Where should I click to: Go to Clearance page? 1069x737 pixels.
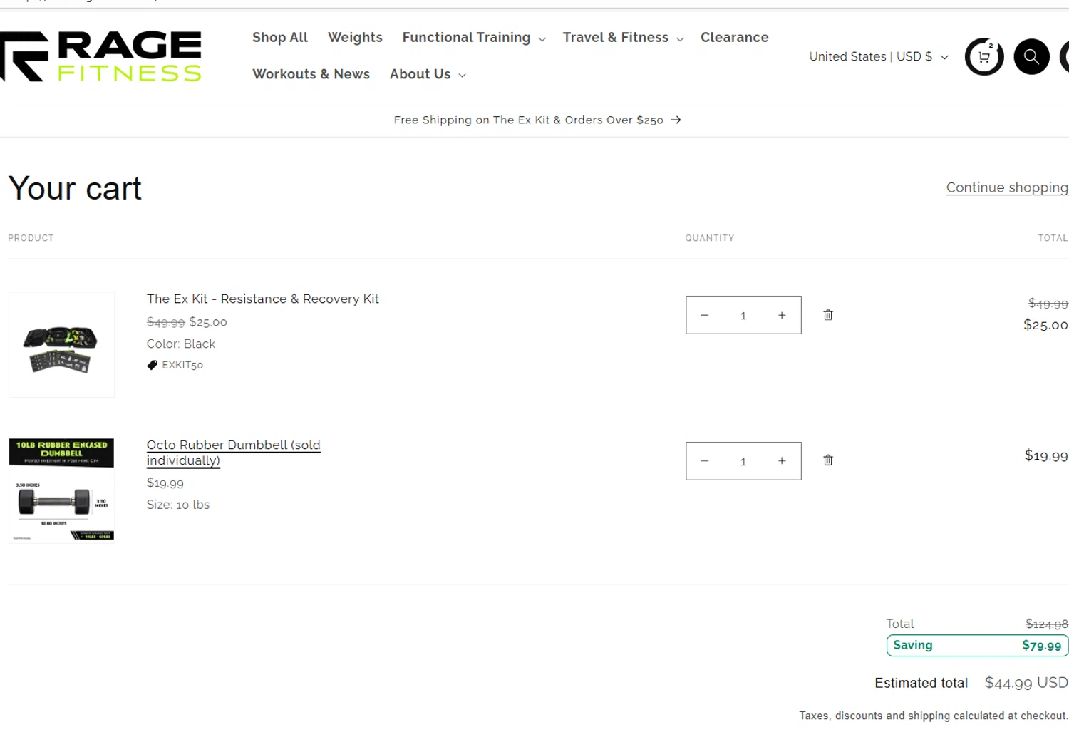click(x=734, y=38)
